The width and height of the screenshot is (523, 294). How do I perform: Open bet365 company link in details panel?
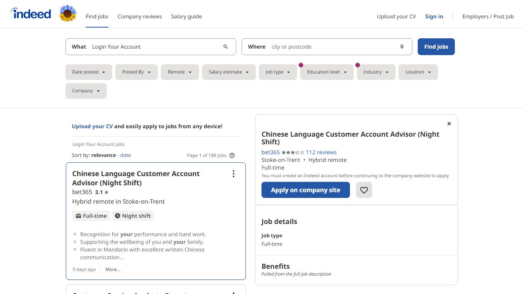(271, 152)
